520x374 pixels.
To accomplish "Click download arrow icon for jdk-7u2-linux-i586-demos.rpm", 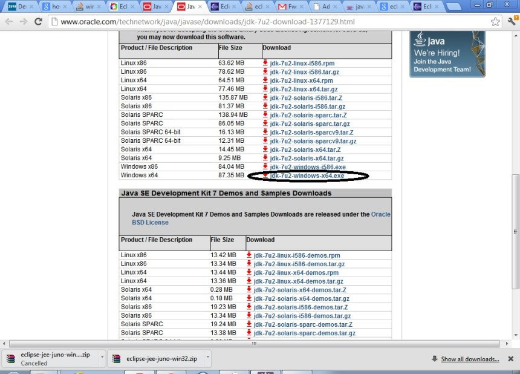I will click(249, 255).
